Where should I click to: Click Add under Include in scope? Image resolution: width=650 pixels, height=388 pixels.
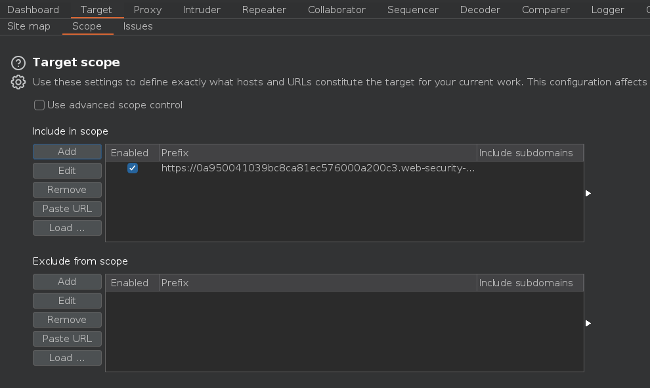click(x=67, y=152)
